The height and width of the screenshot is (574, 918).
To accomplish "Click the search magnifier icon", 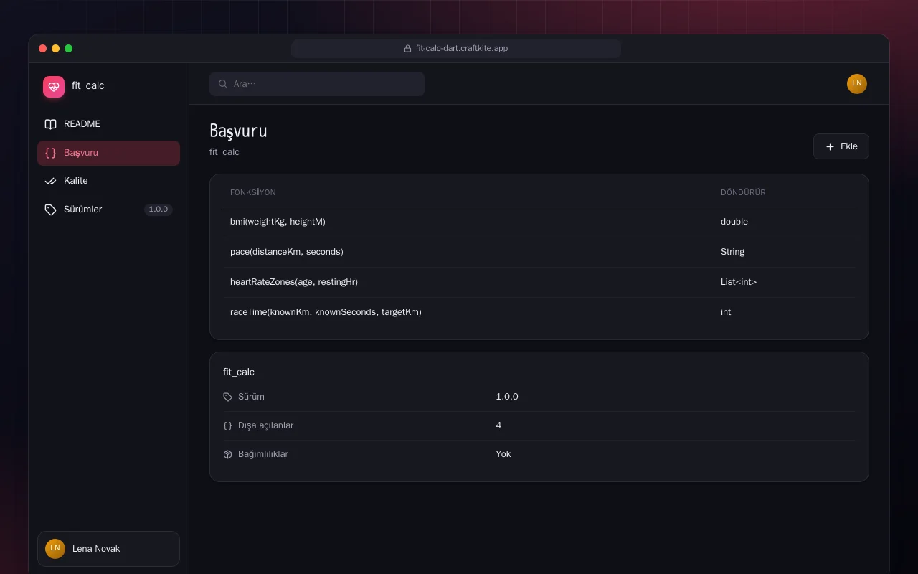I will [x=223, y=84].
